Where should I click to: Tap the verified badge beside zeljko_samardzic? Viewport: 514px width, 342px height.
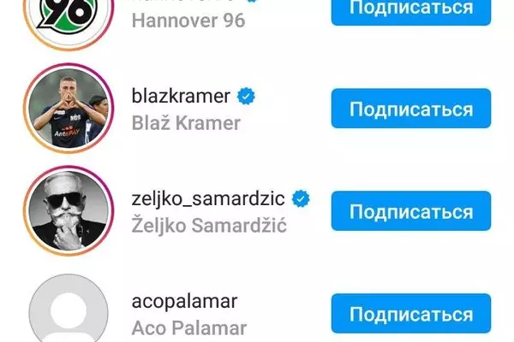[x=301, y=198]
